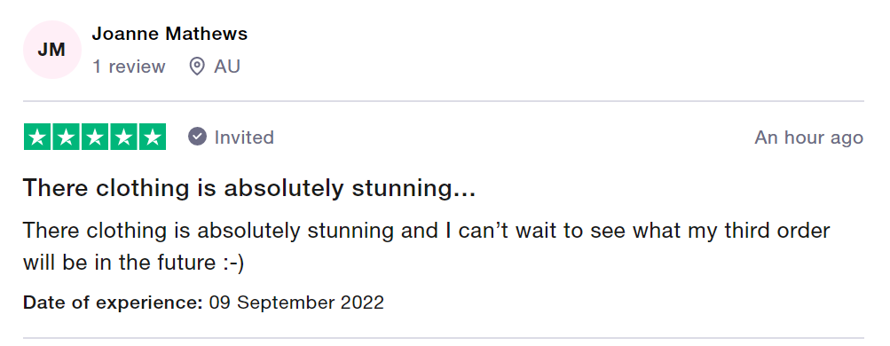Open Joanne Mathews reviewer profile name

(169, 34)
